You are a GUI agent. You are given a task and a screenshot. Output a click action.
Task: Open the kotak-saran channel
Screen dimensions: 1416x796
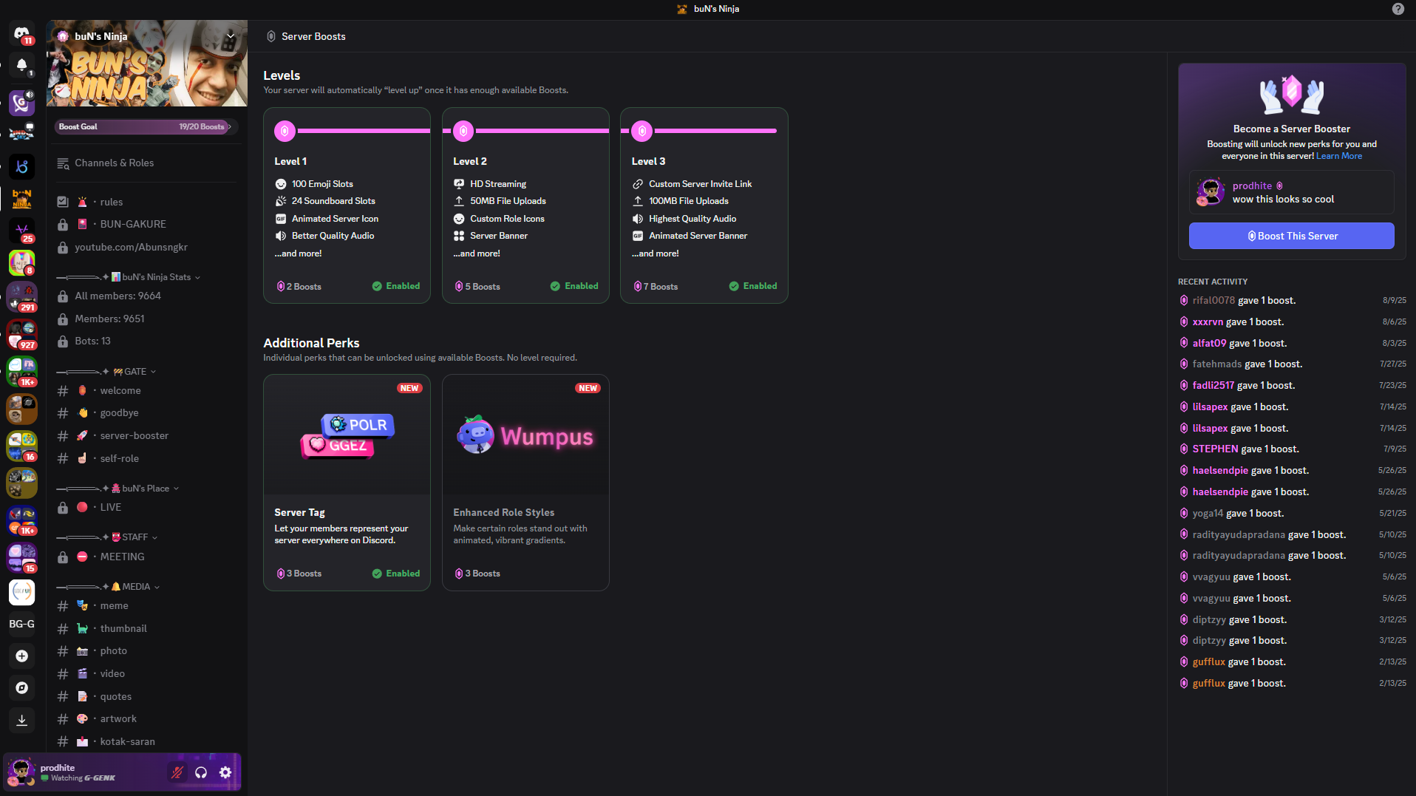pos(146,741)
